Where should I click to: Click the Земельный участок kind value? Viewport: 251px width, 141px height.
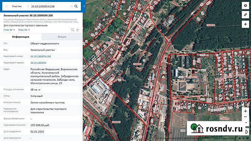pos(43,50)
